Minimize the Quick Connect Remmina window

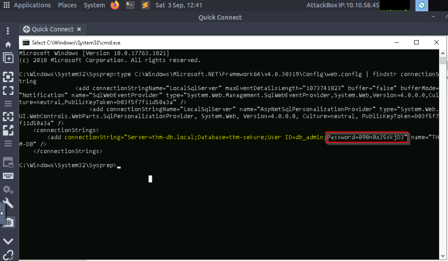pos(433,17)
